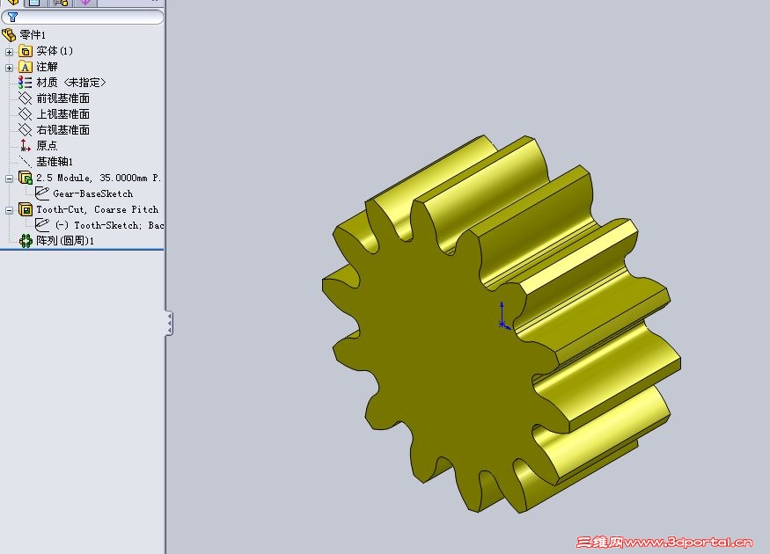Switch to the ConfigurationManager tab
Screen dimensions: 770x554
(60, 3)
